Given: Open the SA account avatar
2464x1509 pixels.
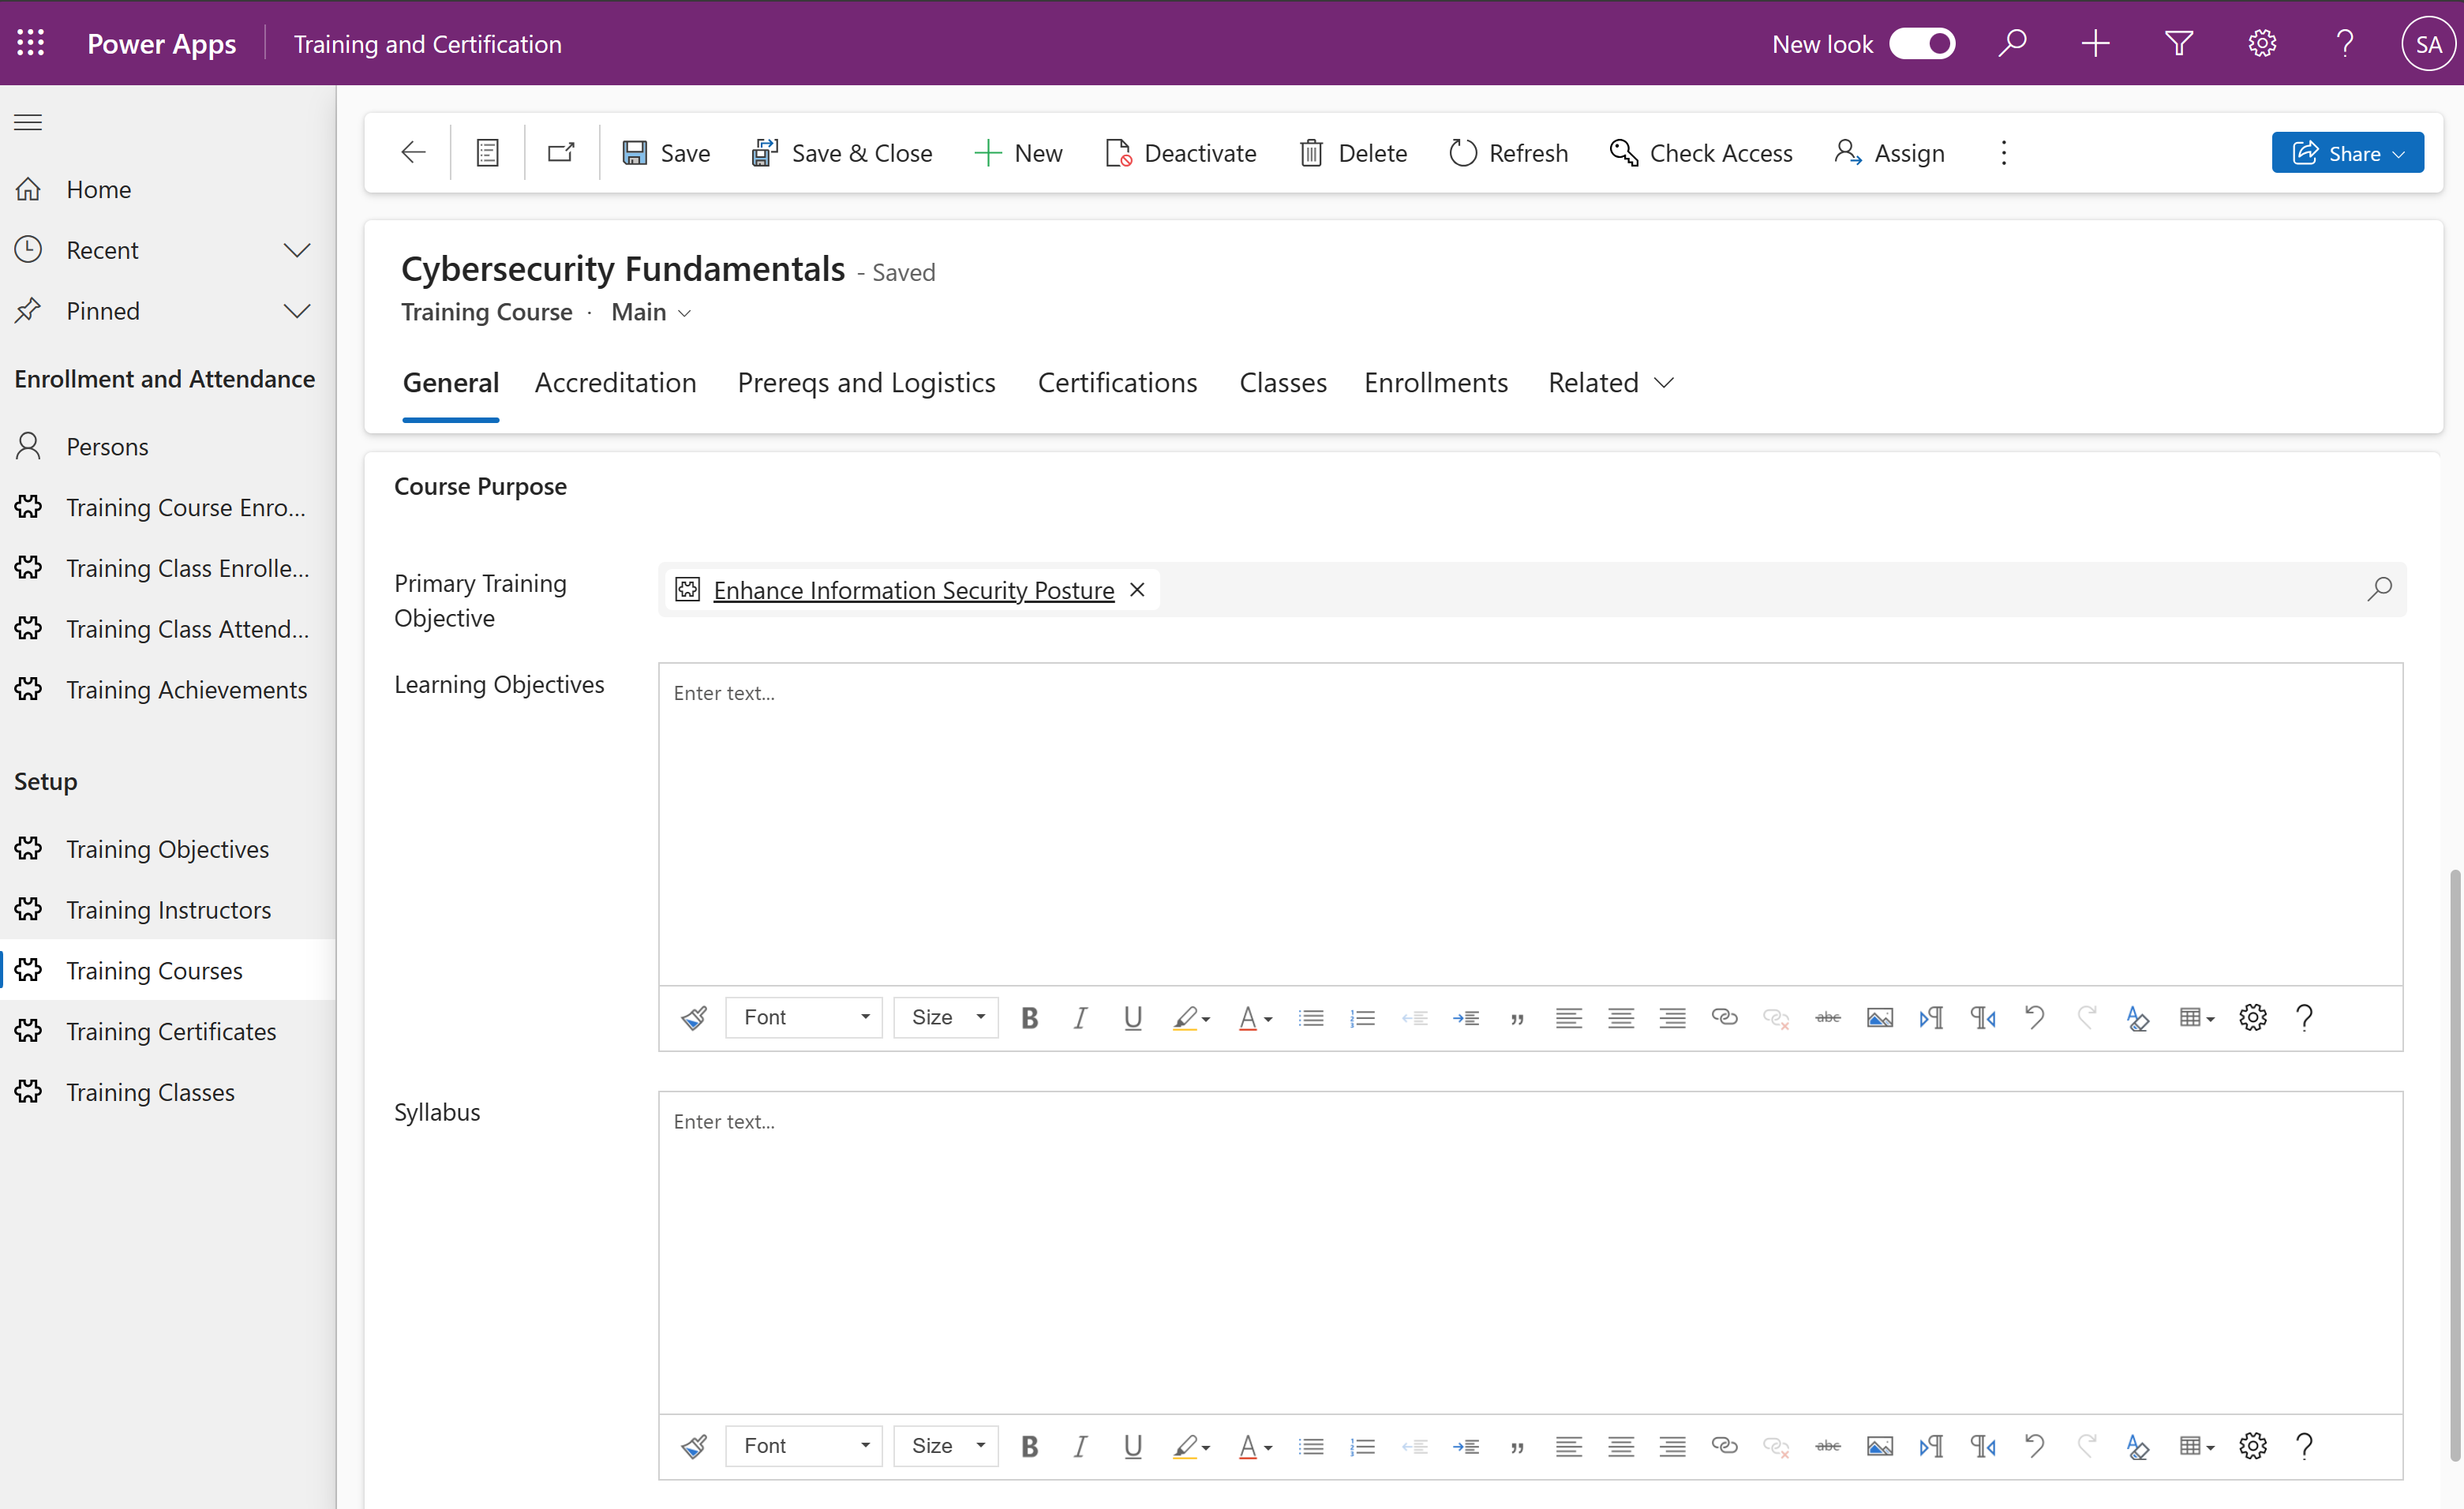Looking at the screenshot, I should 2428,44.
